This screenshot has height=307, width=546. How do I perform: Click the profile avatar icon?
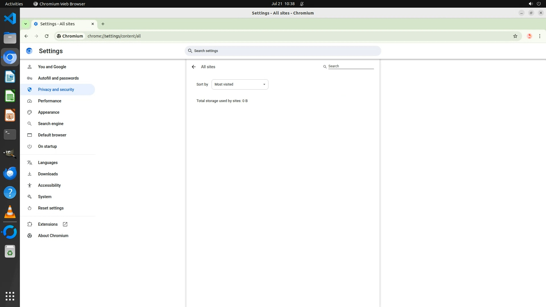(x=529, y=36)
